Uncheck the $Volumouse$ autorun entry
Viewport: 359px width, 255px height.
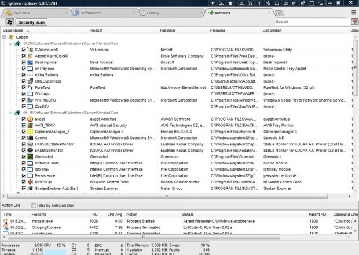pos(24,50)
